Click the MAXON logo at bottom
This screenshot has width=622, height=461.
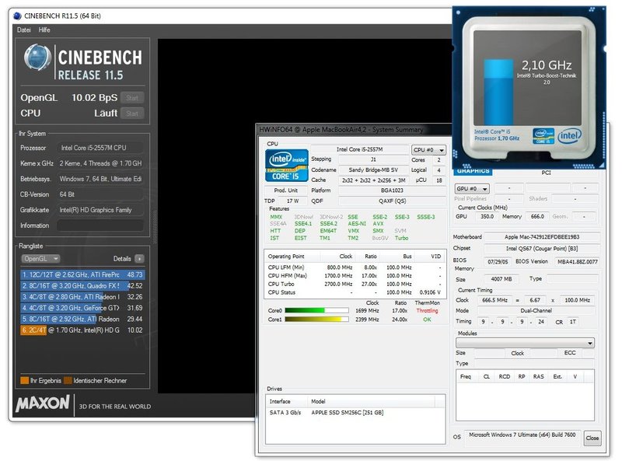point(44,406)
